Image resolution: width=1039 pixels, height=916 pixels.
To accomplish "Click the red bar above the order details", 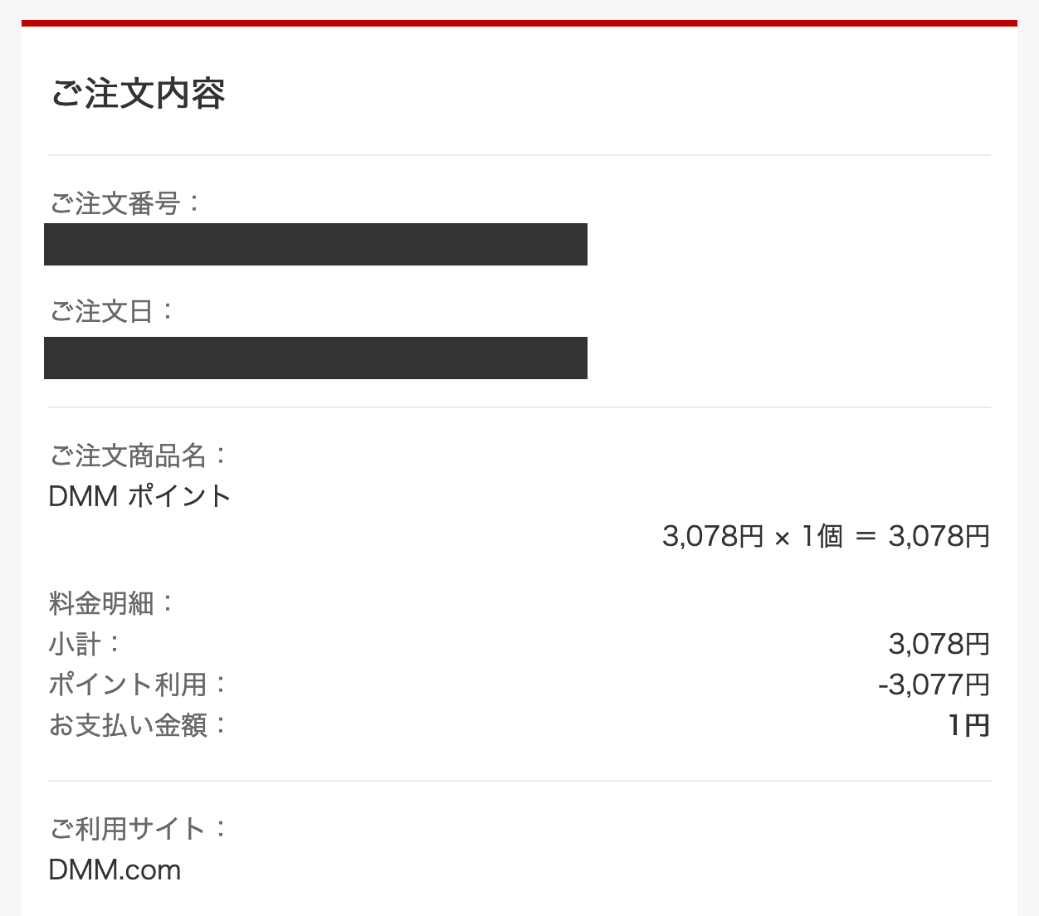I will [519, 23].
